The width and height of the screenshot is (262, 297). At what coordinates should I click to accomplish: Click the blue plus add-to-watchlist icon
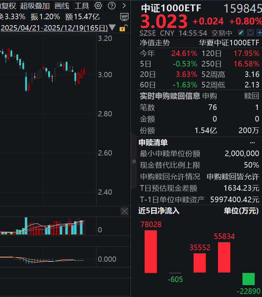click(259, 33)
